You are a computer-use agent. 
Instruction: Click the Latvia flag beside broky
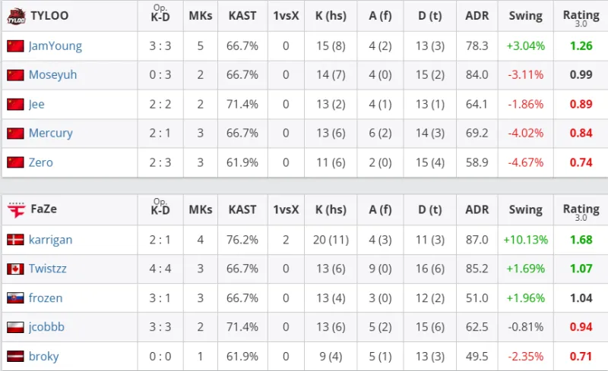[15, 356]
